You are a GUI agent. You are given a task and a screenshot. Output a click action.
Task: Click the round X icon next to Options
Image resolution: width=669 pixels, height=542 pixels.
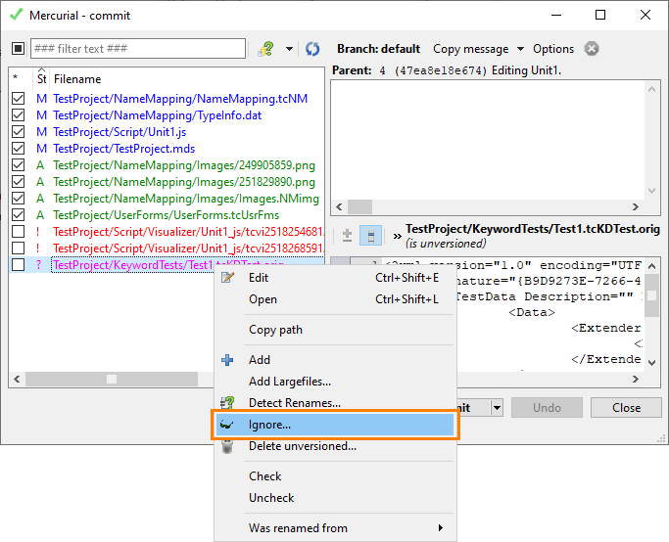[x=592, y=49]
